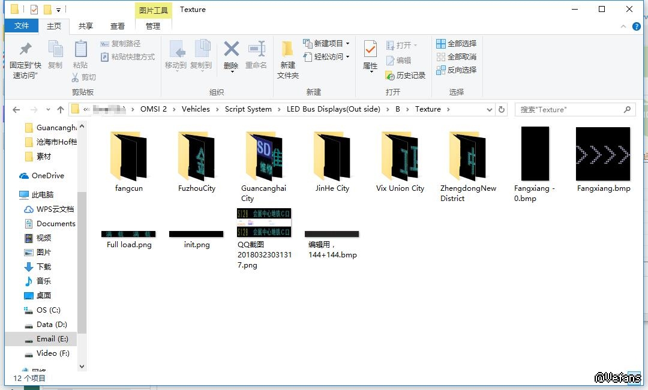Click the navigation pane scroll up arrow
The width and height of the screenshot is (648, 390).
pyautogui.click(x=82, y=126)
